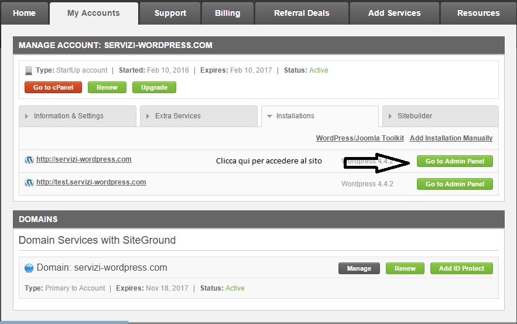Open the Home tab
The image size is (517, 324).
click(x=25, y=13)
